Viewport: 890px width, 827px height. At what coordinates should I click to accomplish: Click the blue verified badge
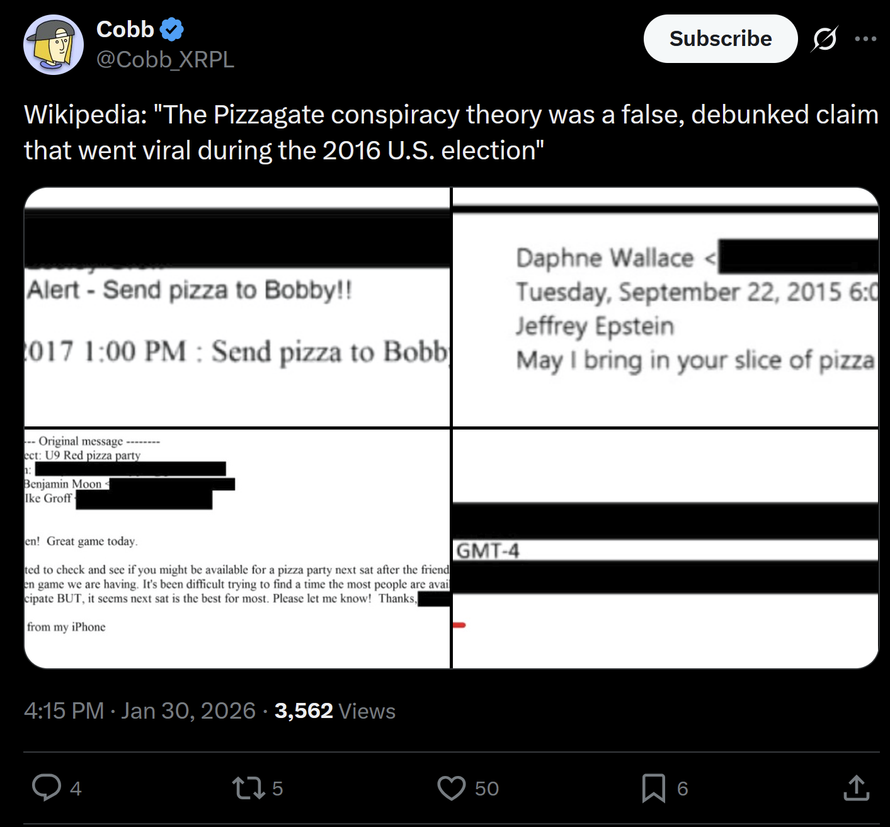171,30
